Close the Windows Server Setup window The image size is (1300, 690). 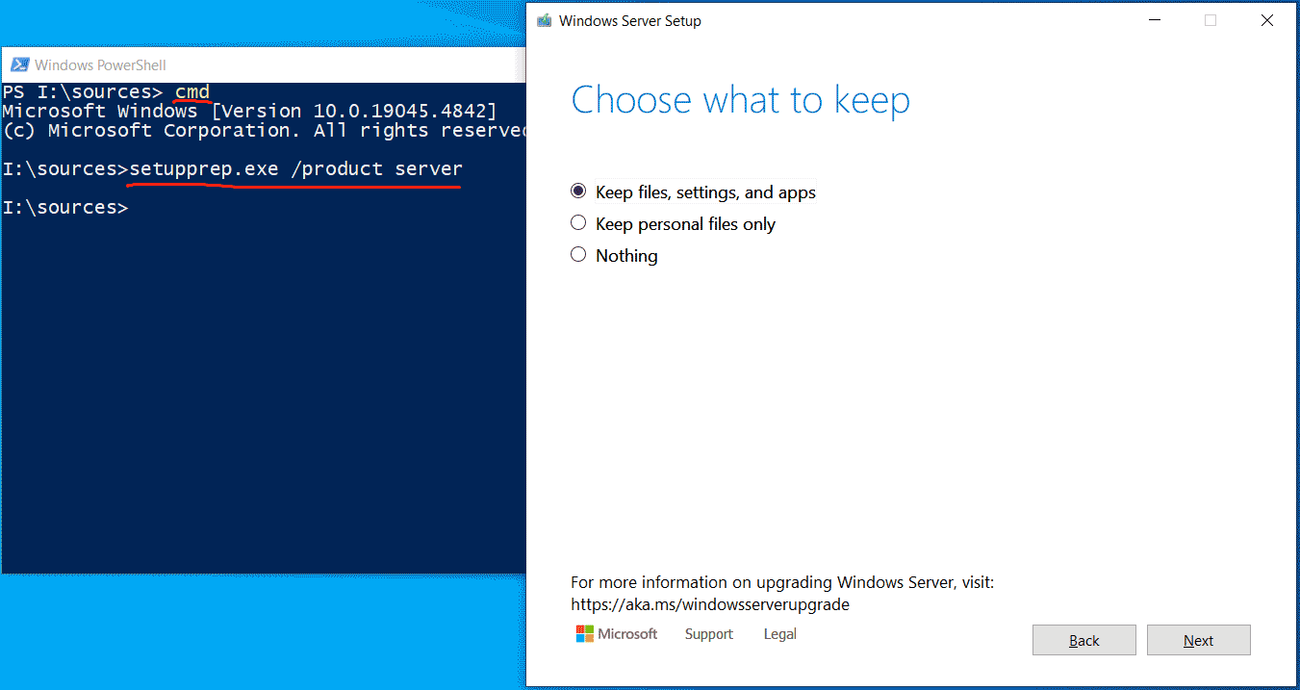[1267, 20]
